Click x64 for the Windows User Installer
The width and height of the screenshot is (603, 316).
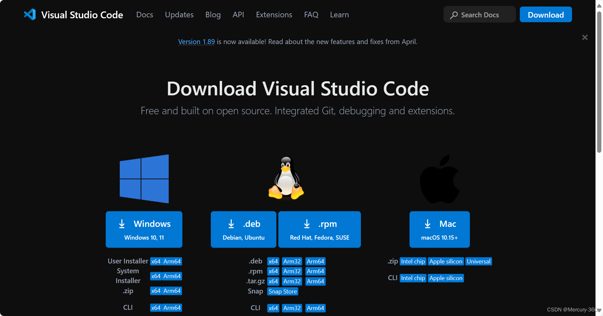[x=156, y=261]
